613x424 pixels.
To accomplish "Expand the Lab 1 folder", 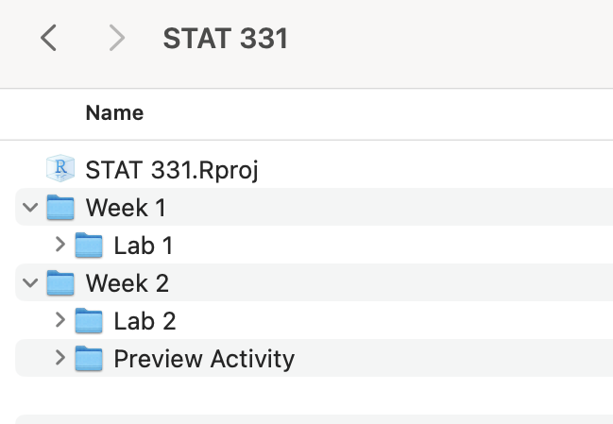I will click(x=60, y=246).
